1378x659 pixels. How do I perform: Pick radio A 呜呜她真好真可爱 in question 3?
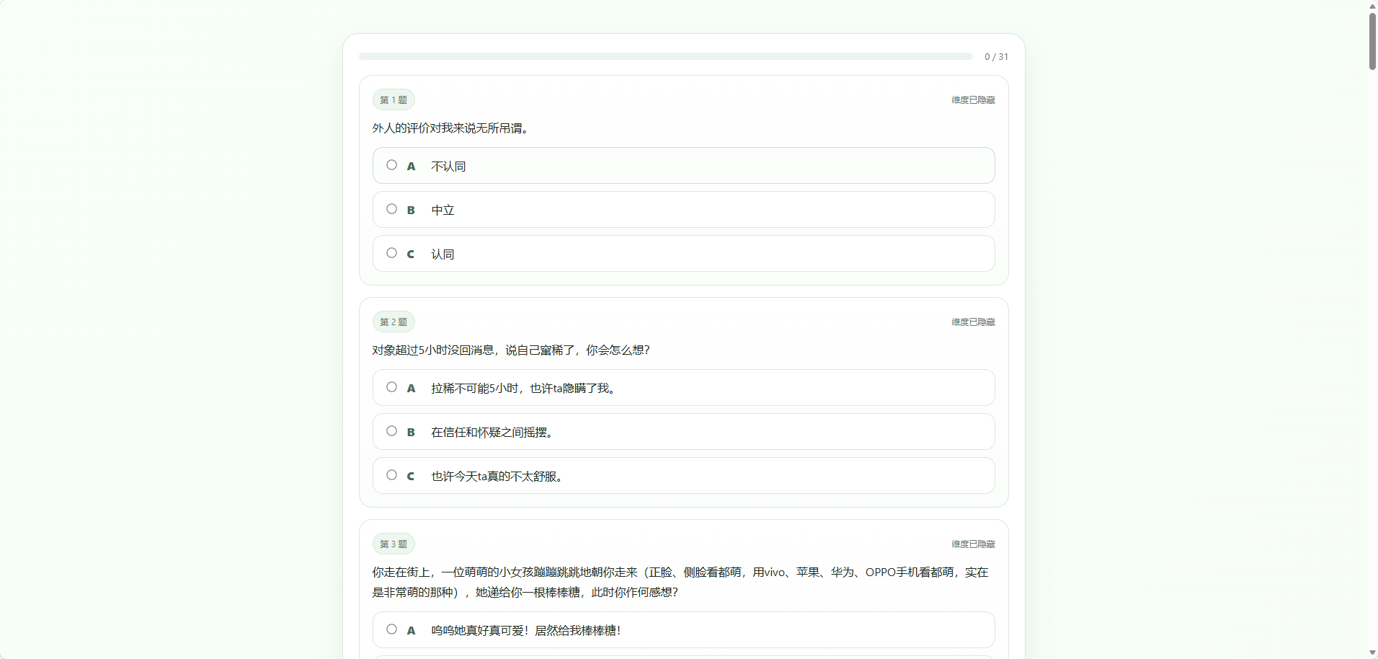(x=391, y=629)
